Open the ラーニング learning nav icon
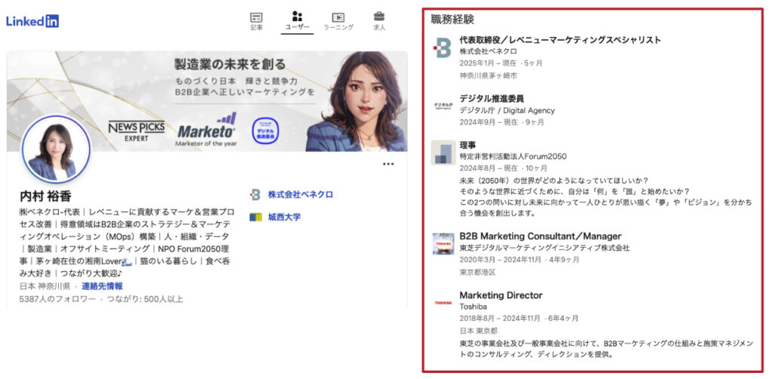772x379 pixels. click(339, 22)
